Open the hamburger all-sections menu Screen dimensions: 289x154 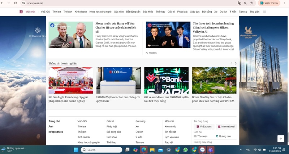coord(264,12)
